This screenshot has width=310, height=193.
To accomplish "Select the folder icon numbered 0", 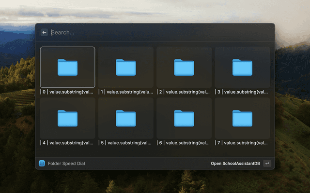I will [67, 67].
